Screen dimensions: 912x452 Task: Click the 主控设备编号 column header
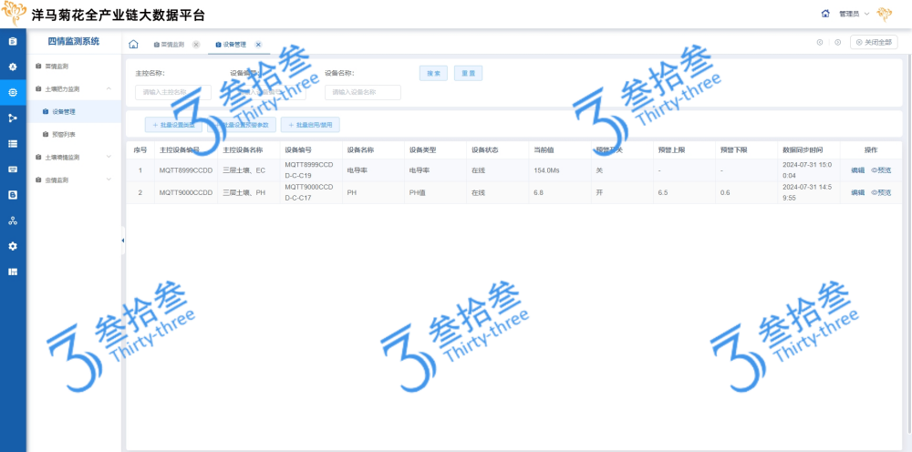click(180, 149)
